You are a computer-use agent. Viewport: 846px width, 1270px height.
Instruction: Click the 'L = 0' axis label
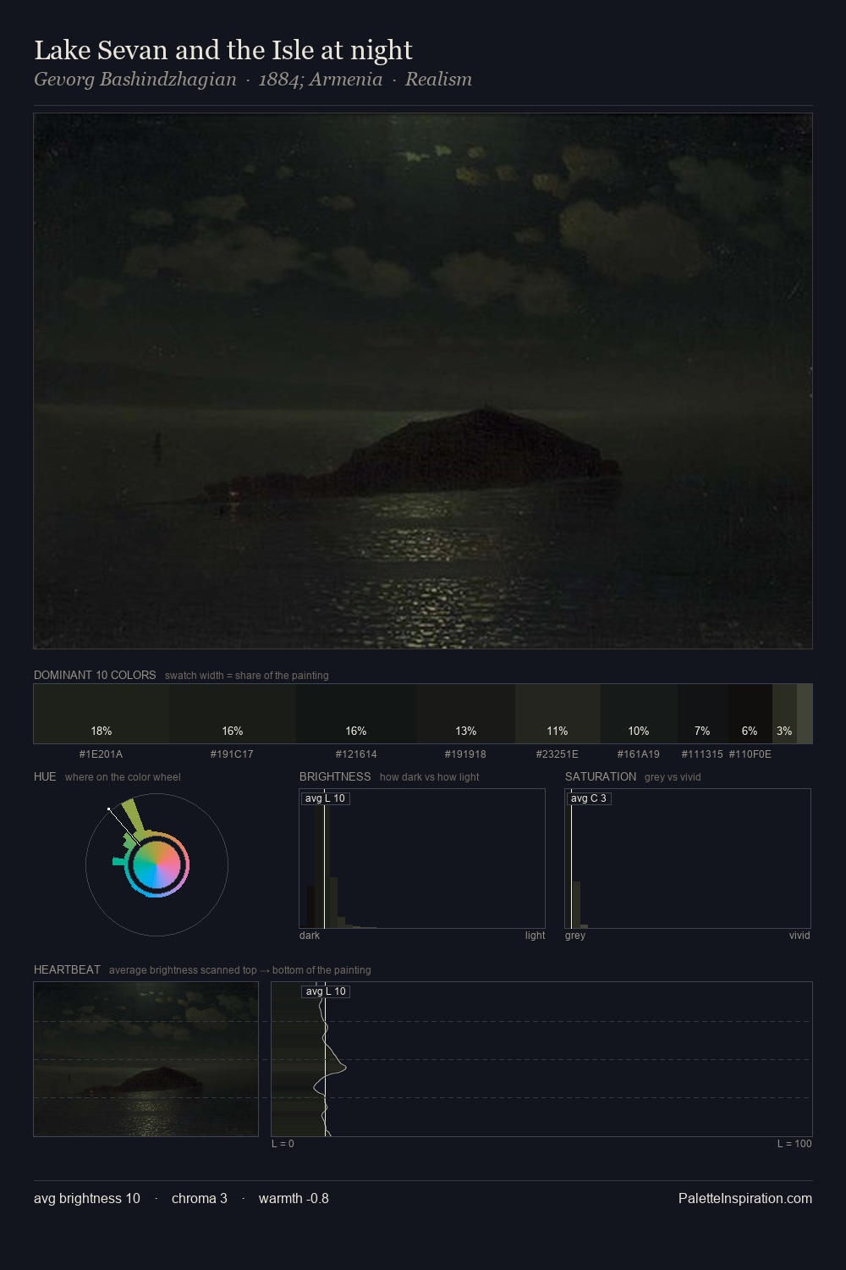pos(283,1144)
